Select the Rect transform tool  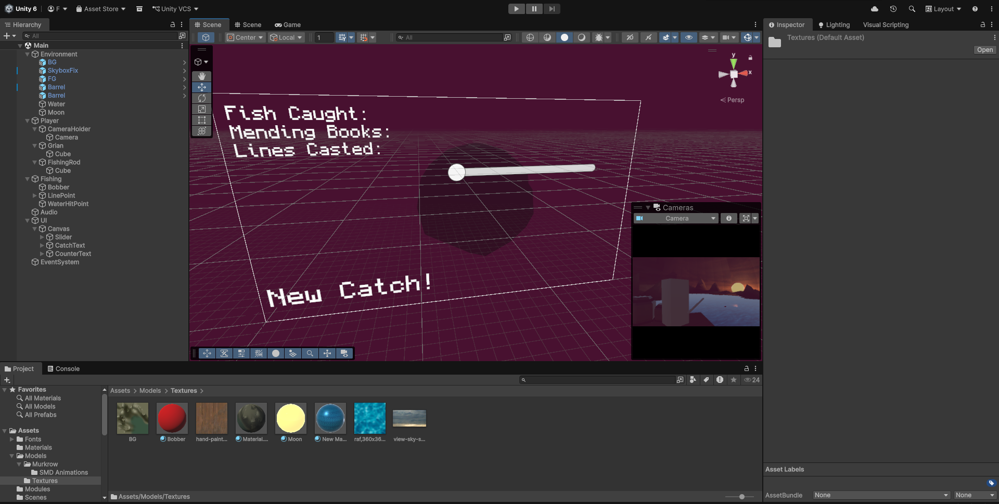tap(202, 120)
